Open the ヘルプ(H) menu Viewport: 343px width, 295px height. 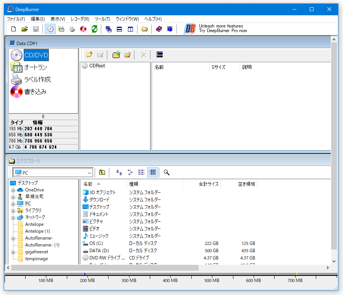153,19
